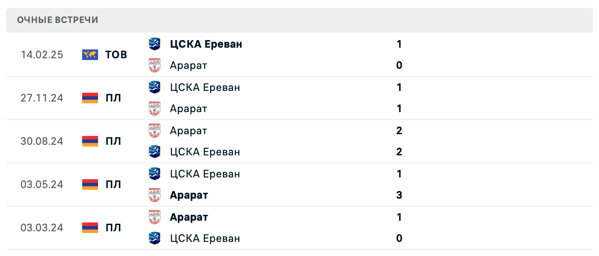Click the world flag icon beside ТОВ
The image size is (599, 256).
coord(90,55)
